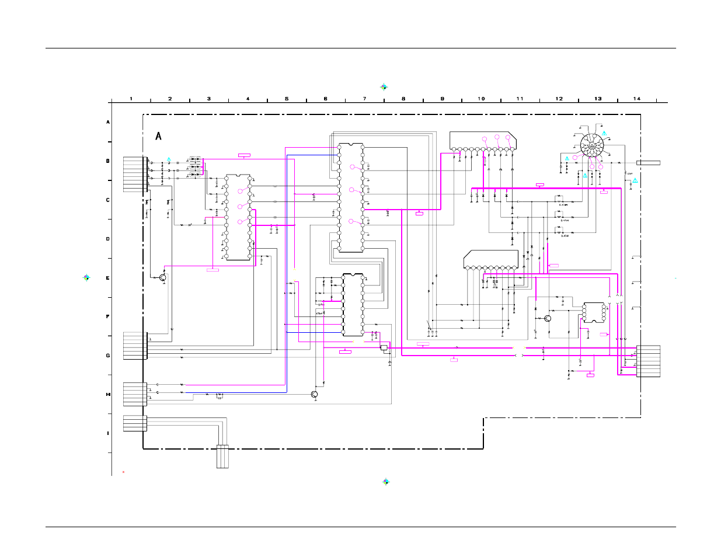Select column header number 8
This screenshot has width=721, height=557.
pos(403,99)
